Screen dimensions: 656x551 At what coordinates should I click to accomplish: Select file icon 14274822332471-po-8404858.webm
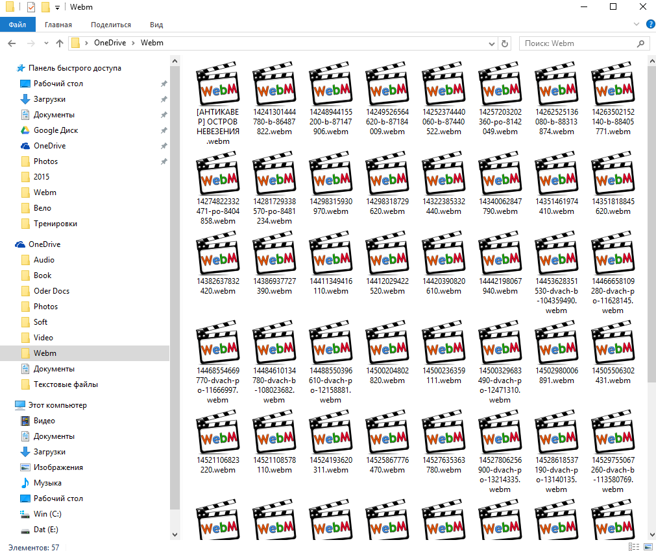[218, 173]
